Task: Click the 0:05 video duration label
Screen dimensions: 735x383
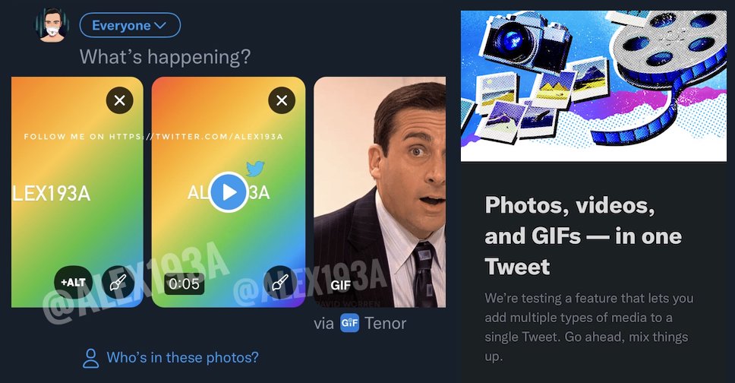Action: click(184, 284)
